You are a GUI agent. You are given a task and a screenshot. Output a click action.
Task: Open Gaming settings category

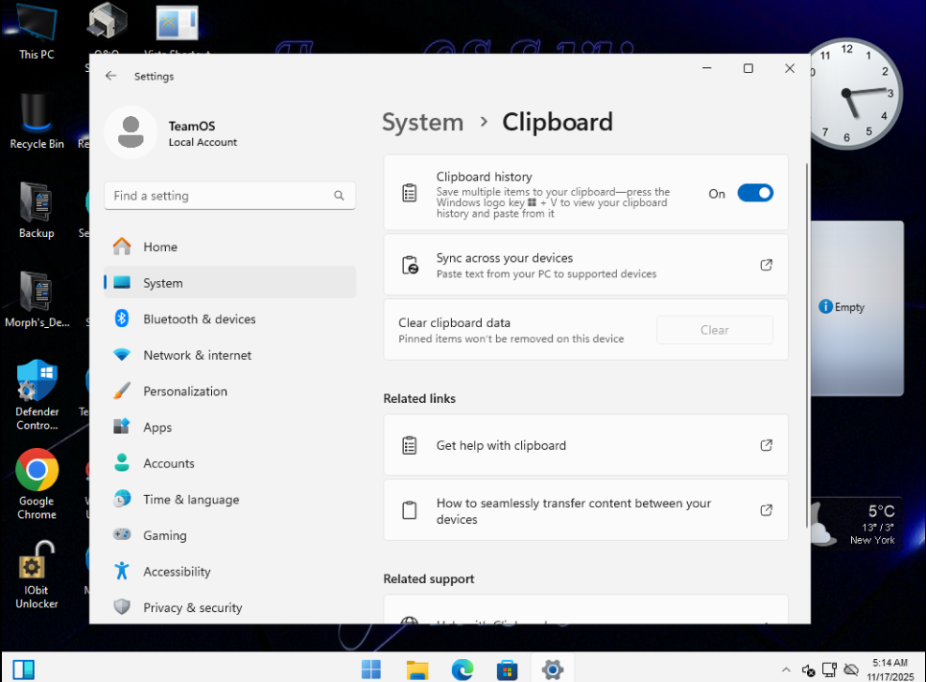click(x=165, y=535)
